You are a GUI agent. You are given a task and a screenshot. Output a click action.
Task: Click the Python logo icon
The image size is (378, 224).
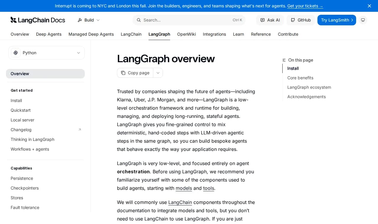tap(16, 53)
